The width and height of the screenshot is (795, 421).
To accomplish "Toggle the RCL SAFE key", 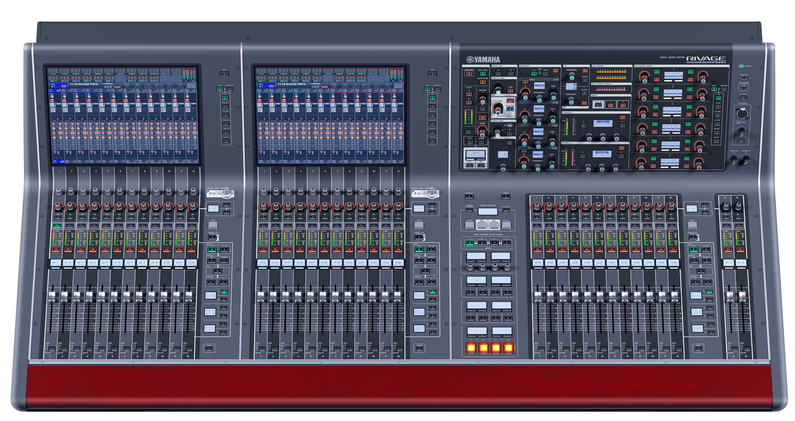I will (x=483, y=74).
